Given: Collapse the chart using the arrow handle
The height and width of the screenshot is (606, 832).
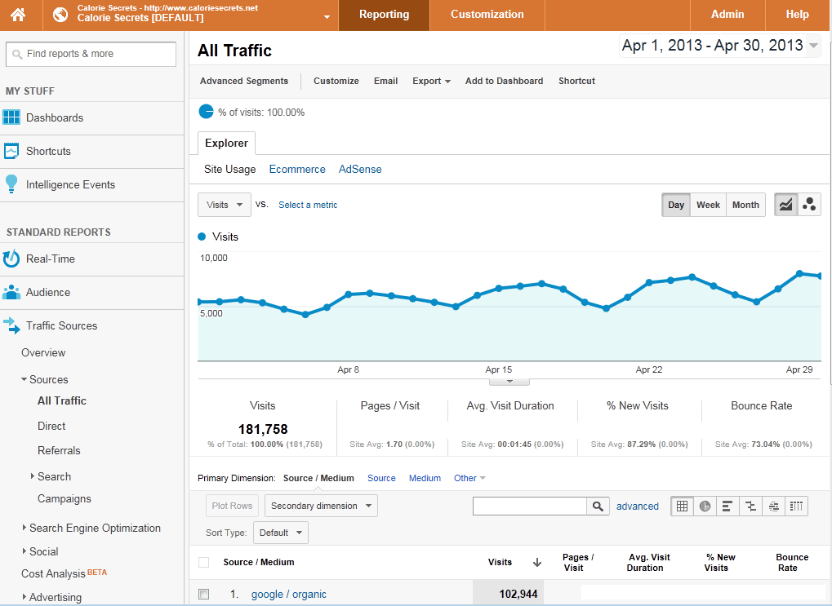Looking at the screenshot, I should coord(509,382).
